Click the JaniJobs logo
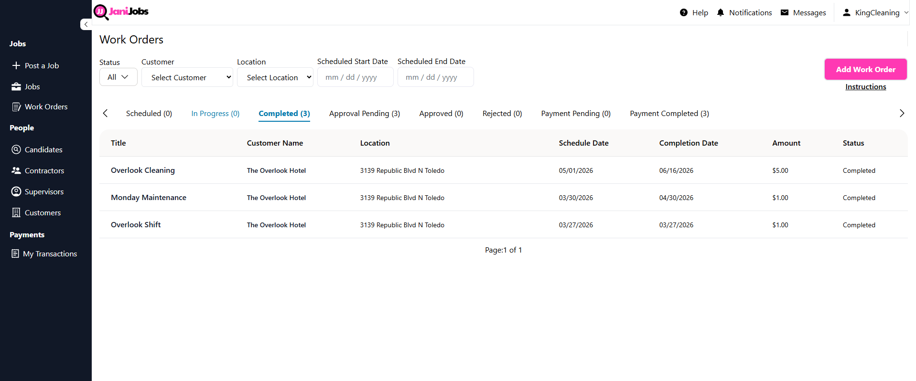The height and width of the screenshot is (381, 916). tap(121, 12)
